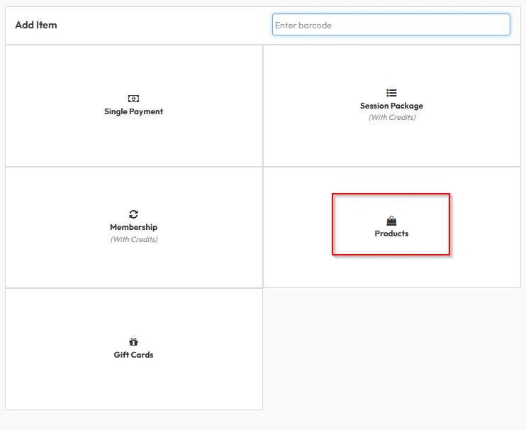Focus the Enter barcode input field
The height and width of the screenshot is (430, 526).
(x=391, y=25)
